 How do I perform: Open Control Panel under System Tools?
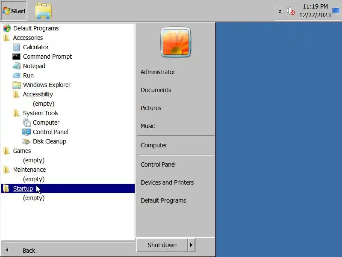click(x=50, y=132)
